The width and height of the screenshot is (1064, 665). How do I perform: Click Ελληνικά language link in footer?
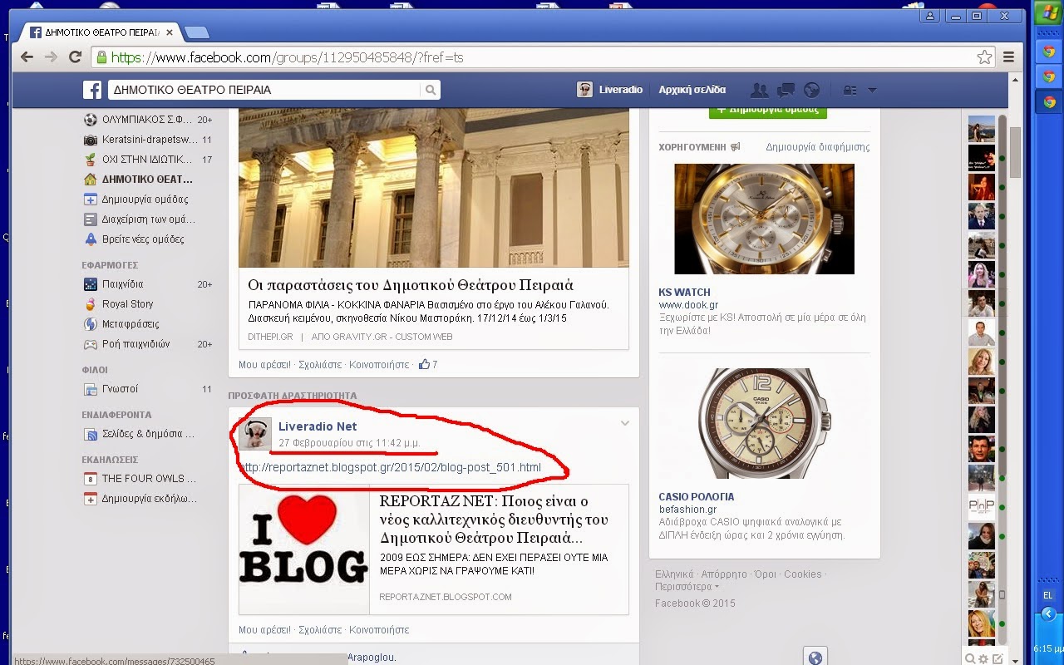pyautogui.click(x=674, y=574)
